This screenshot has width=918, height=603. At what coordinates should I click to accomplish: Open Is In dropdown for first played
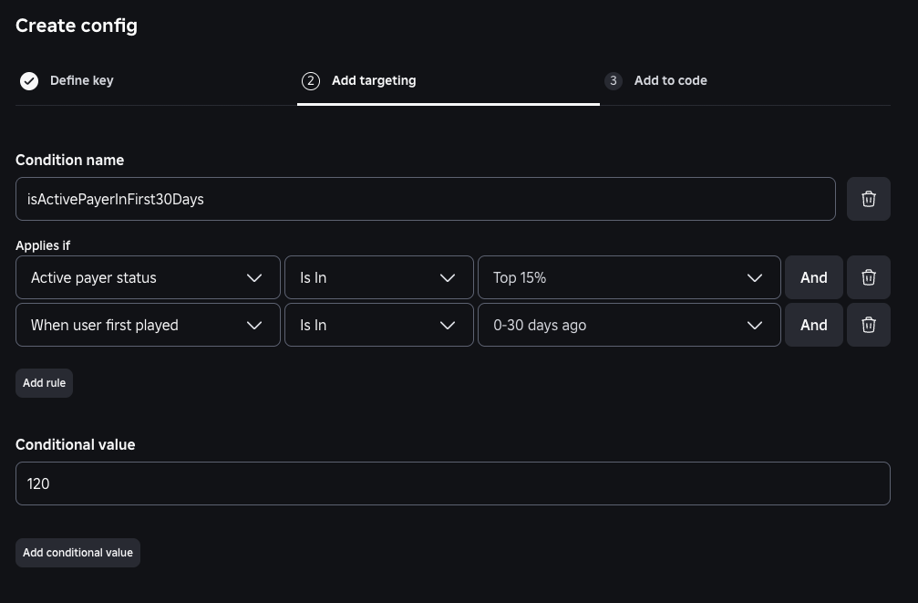coord(379,325)
